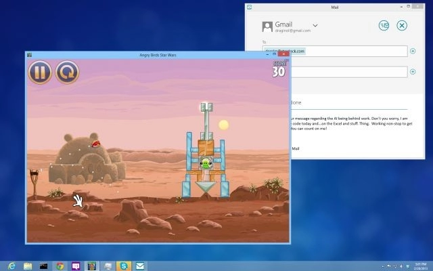This screenshot has width=433, height=271.
Task: Click the slingshot in the game
Action: point(35,184)
